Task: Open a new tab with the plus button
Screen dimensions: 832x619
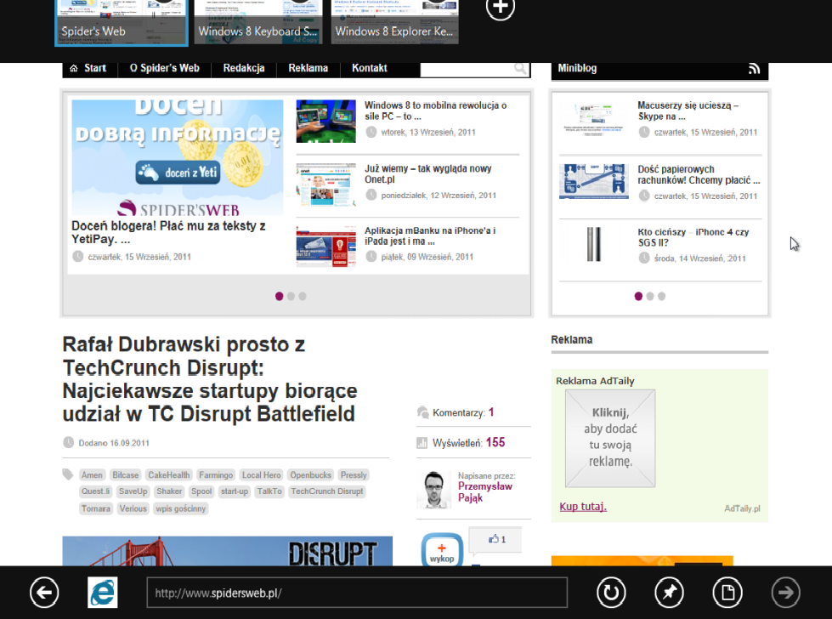Action: [x=501, y=8]
